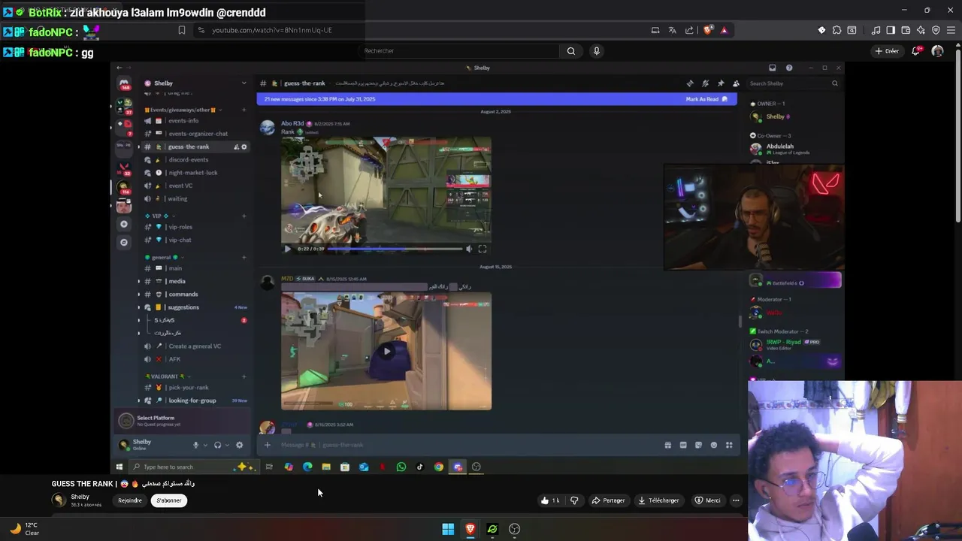Open the gift icon in message box
Viewport: 962px width, 541px height.
(667, 445)
